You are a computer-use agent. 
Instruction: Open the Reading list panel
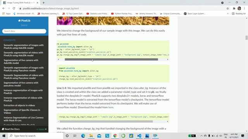click(x=239, y=14)
